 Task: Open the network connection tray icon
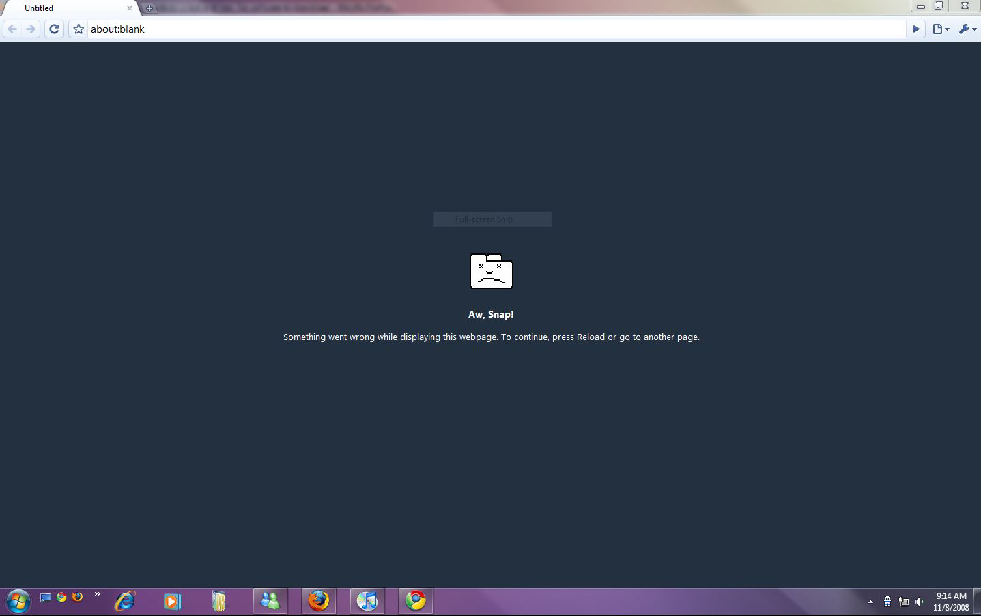(x=904, y=602)
